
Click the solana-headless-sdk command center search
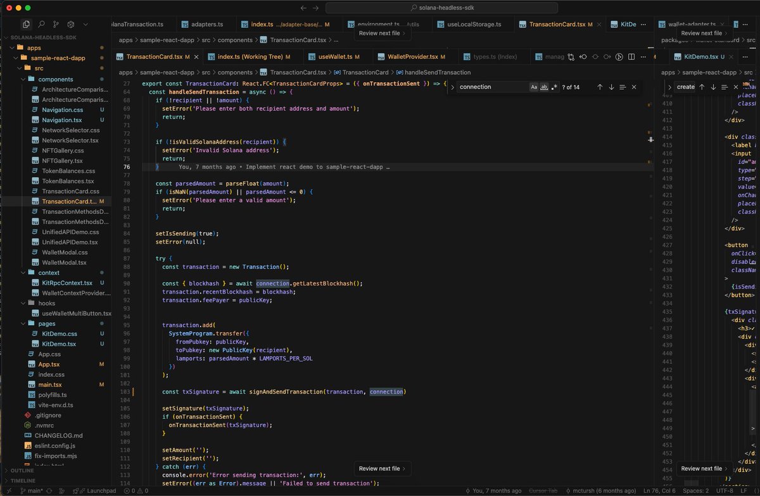441,8
